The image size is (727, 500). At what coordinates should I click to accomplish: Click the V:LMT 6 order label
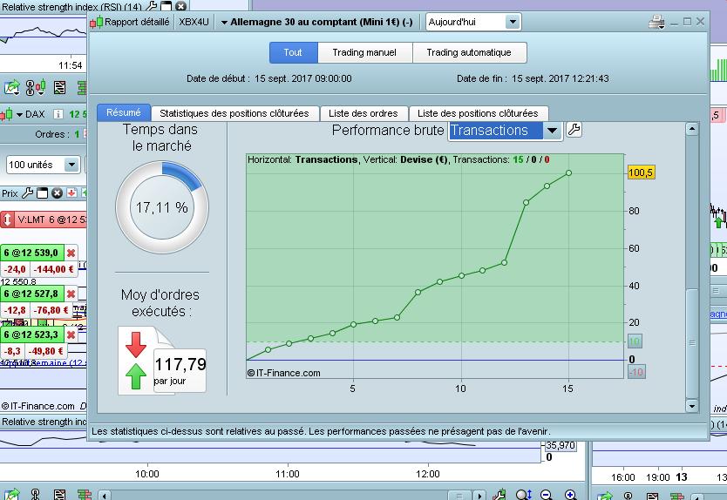[51, 220]
